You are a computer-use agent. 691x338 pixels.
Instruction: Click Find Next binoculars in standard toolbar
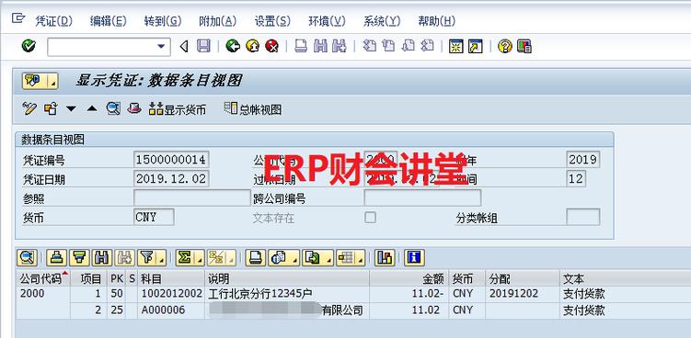click(340, 46)
